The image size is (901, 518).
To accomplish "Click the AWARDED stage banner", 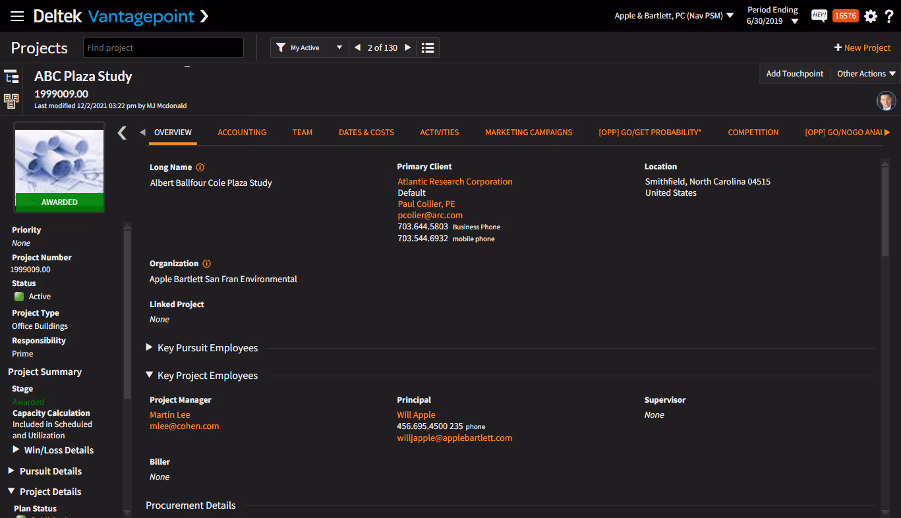I will (x=59, y=202).
